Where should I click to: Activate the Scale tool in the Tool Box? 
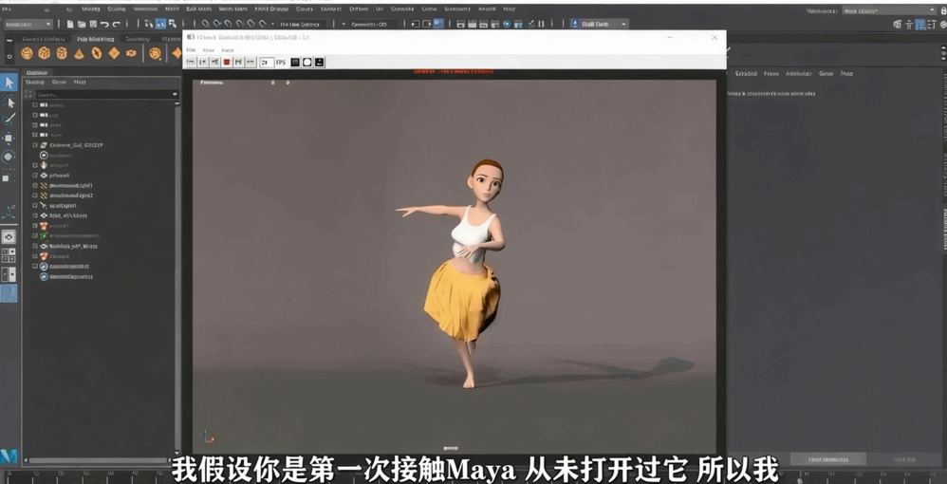9,177
